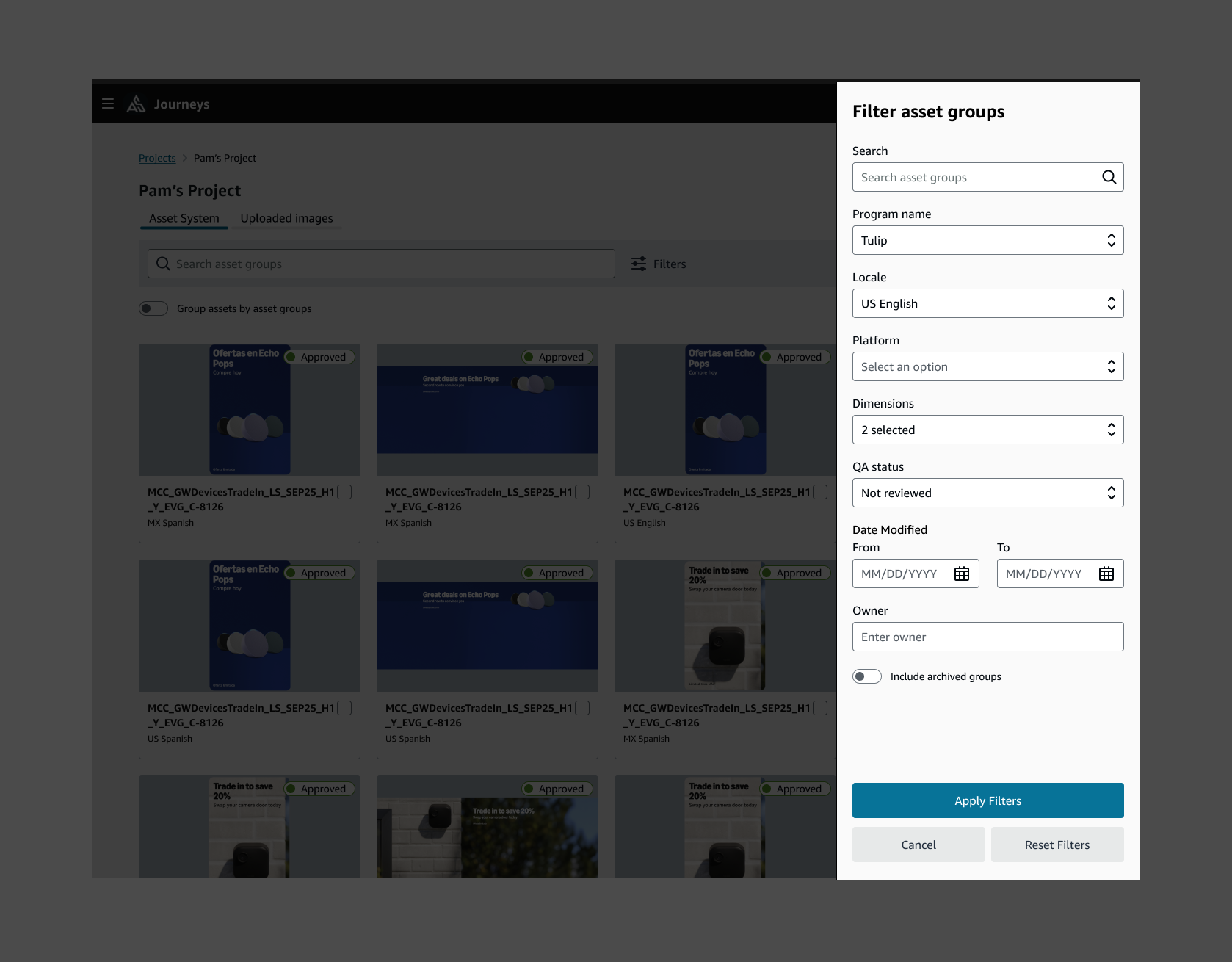Viewport: 1232px width, 962px height.
Task: Click the main page Search asset groups field
Action: click(381, 264)
